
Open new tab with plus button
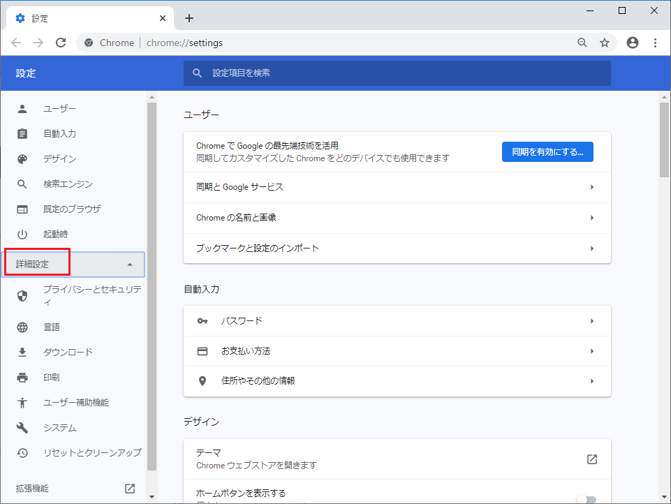click(189, 18)
